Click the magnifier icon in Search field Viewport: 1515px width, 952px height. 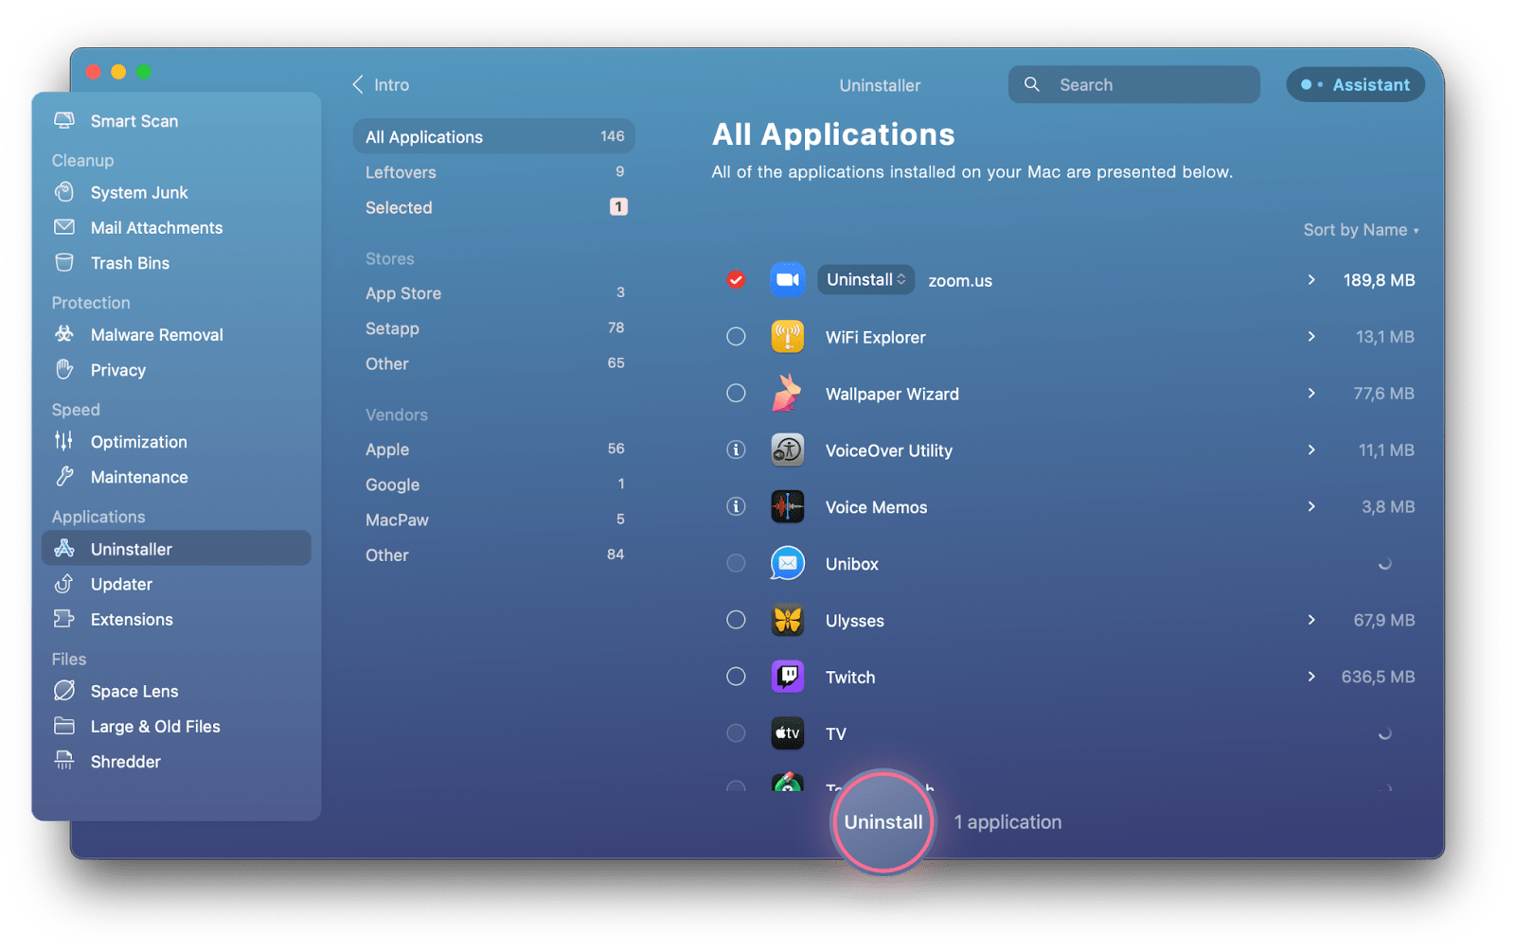coord(1032,84)
